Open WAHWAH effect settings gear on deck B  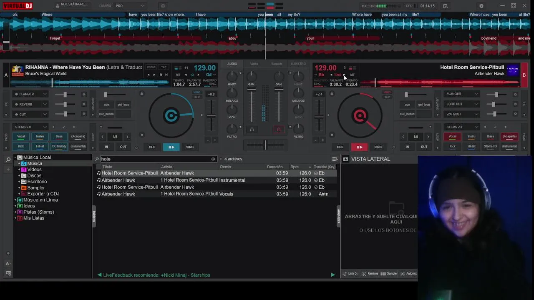[515, 114]
